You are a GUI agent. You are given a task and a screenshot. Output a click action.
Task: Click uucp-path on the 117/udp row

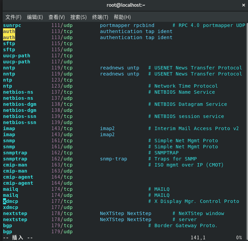tap(16, 62)
